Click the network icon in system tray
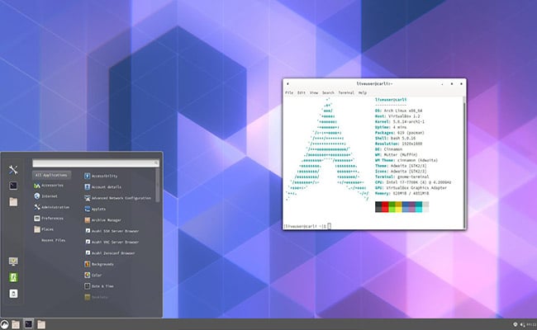 (x=515, y=324)
